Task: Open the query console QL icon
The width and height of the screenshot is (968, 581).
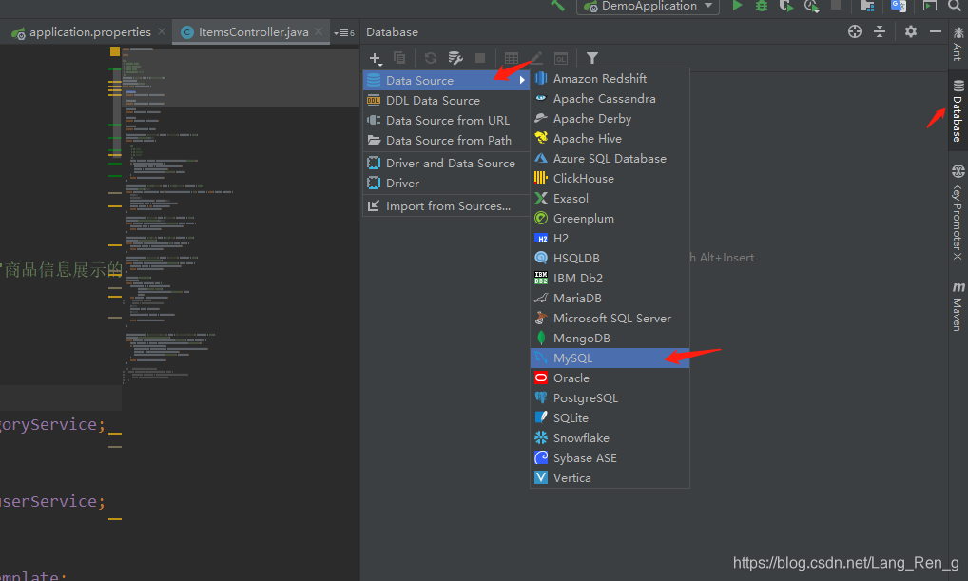Action: (x=561, y=58)
